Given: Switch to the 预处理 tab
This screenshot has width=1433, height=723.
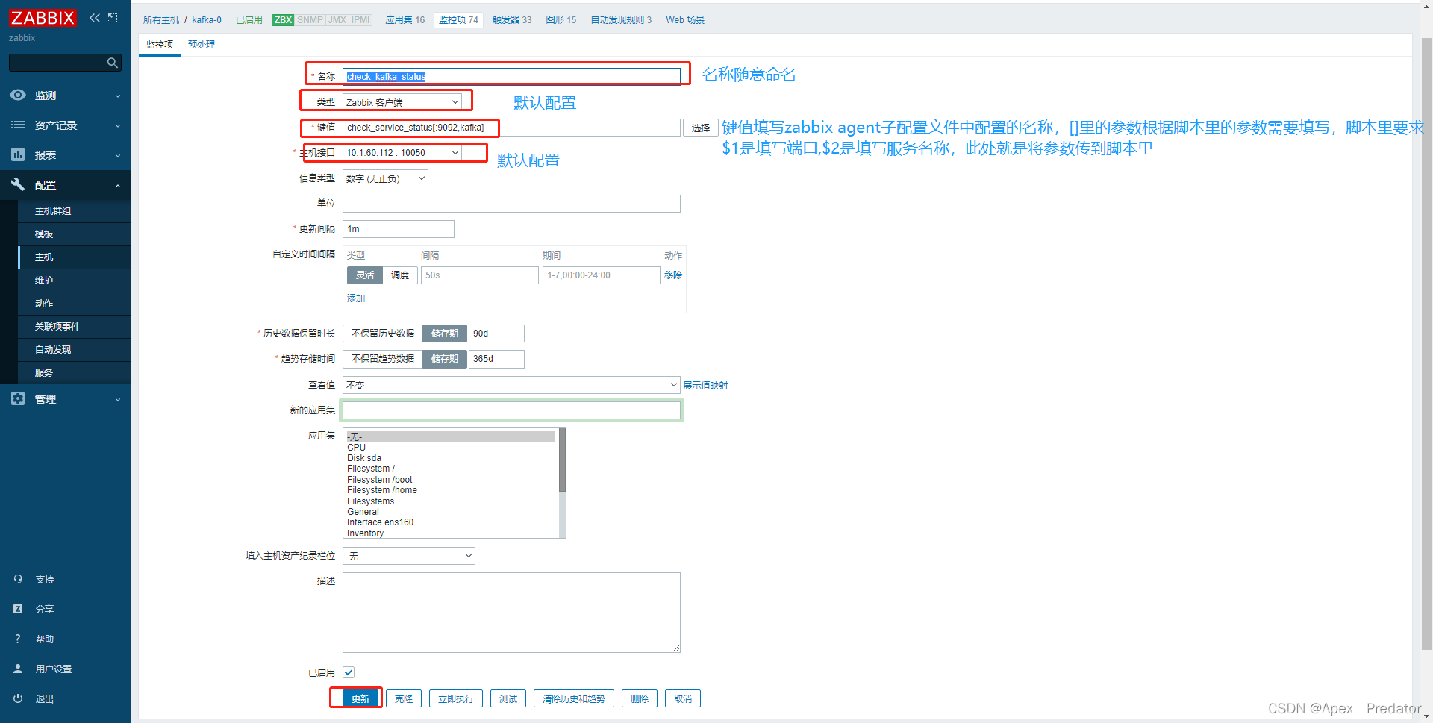Looking at the screenshot, I should [x=202, y=45].
